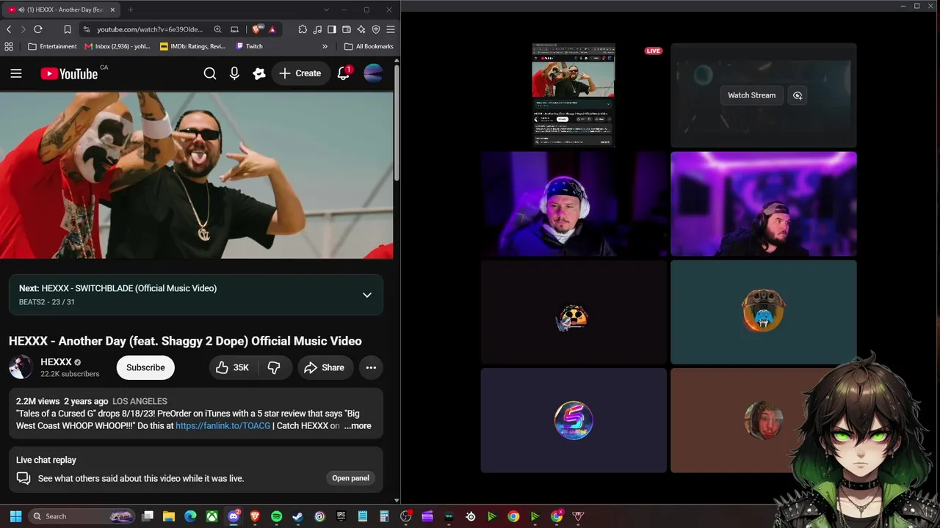Viewport: 940px width, 528px height.
Task: Open Brave Leo AI assistant
Action: click(361, 29)
